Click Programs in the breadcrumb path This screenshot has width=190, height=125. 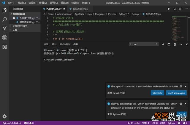[x=100, y=14]
